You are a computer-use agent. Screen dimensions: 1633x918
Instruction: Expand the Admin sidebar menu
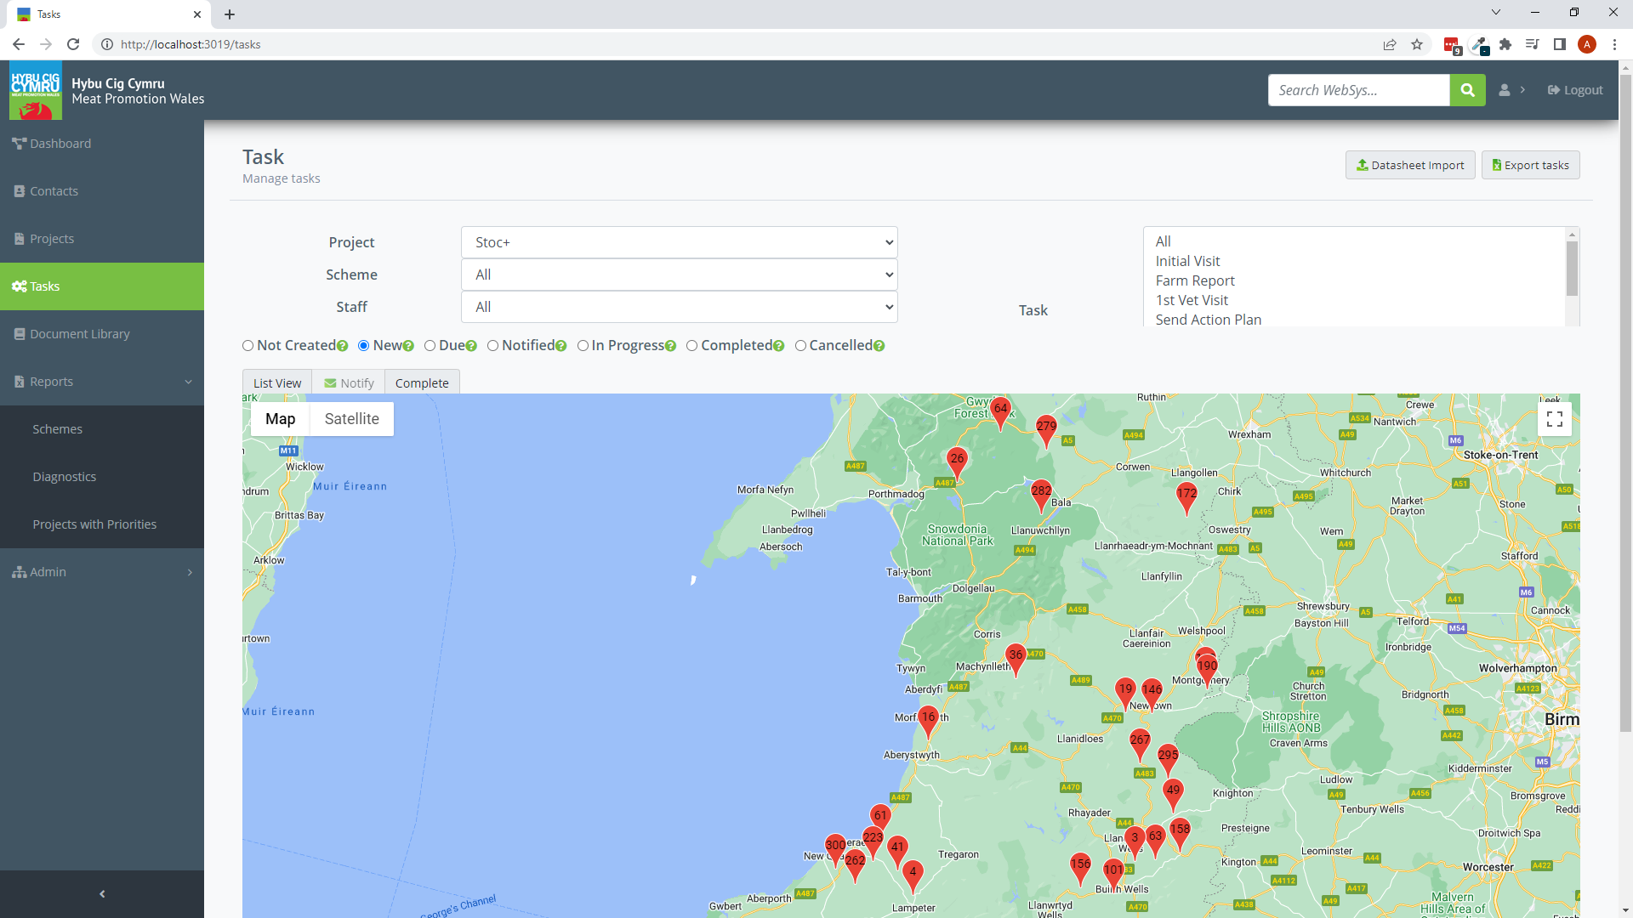tap(102, 572)
